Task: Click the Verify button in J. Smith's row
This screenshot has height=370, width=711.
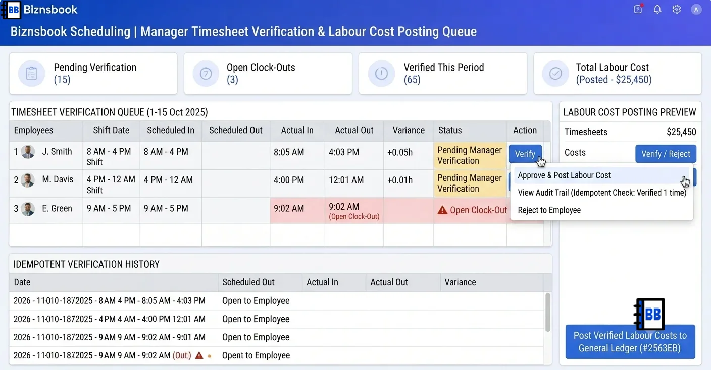Action: [525, 154]
